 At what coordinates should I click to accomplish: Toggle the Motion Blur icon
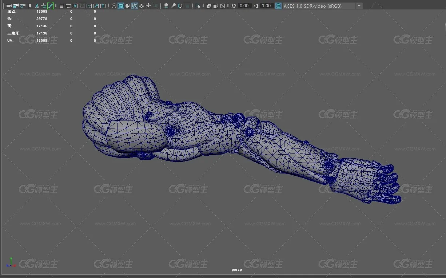pos(174,6)
